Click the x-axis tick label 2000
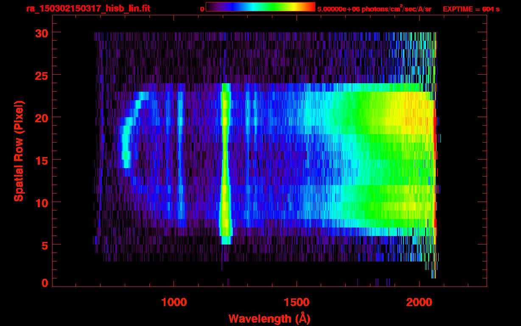Image resolution: width=521 pixels, height=326 pixels. [419, 302]
